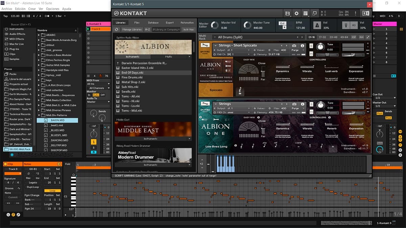Open Audio To Master dropdown
The height and width of the screenshot is (228, 406).
coord(98,102)
